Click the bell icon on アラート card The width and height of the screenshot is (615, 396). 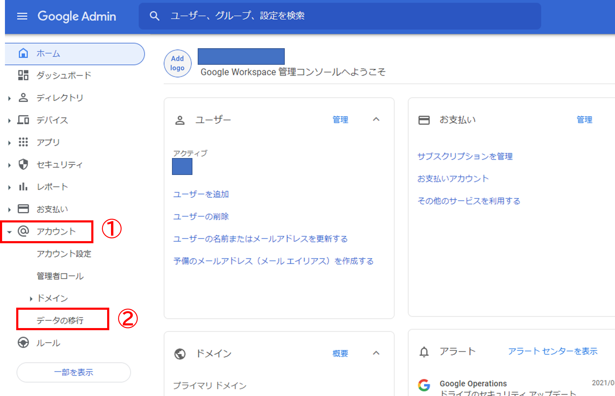[x=424, y=352]
